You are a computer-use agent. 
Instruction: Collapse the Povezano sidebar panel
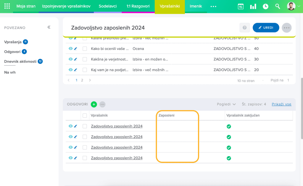[49, 27]
